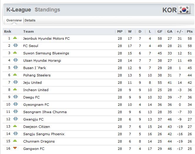This screenshot has width=195, height=154.
Task: Switch to the Details tab
Action: (30, 20)
